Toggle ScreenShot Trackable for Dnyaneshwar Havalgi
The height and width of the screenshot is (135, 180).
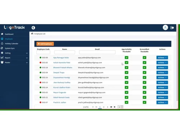point(144,77)
